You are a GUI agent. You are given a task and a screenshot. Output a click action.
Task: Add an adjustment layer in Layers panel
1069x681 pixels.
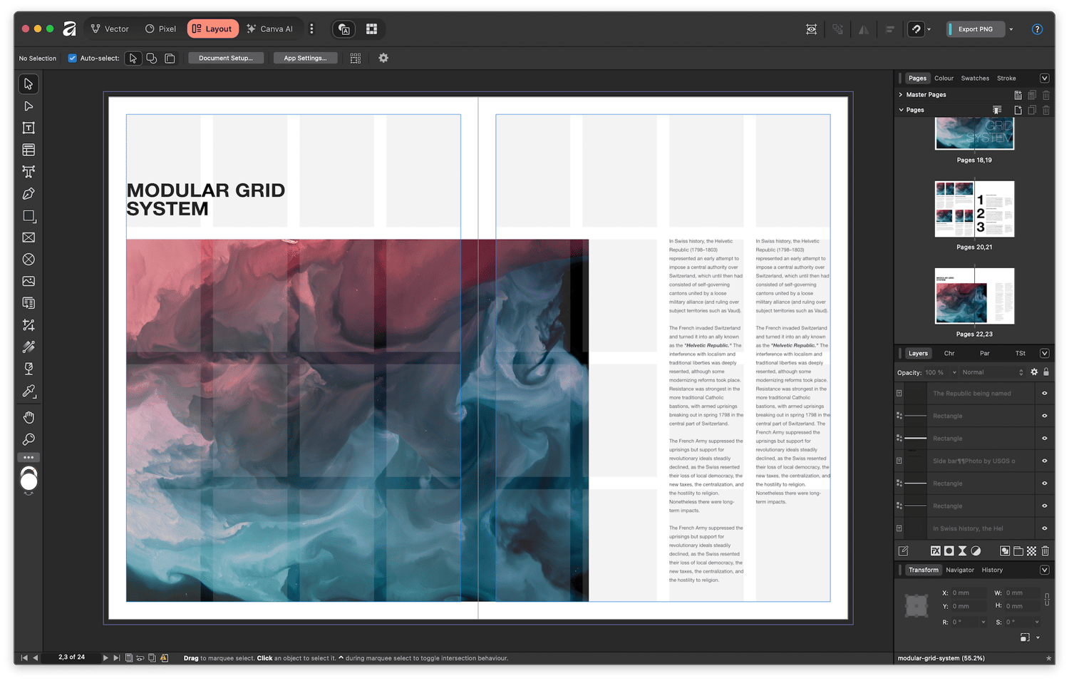click(x=976, y=551)
